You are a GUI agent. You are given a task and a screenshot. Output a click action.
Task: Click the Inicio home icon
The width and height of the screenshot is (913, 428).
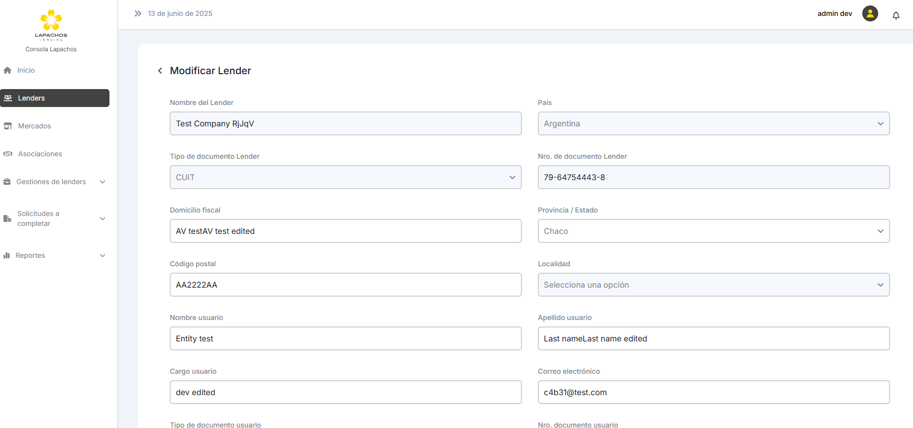7,70
